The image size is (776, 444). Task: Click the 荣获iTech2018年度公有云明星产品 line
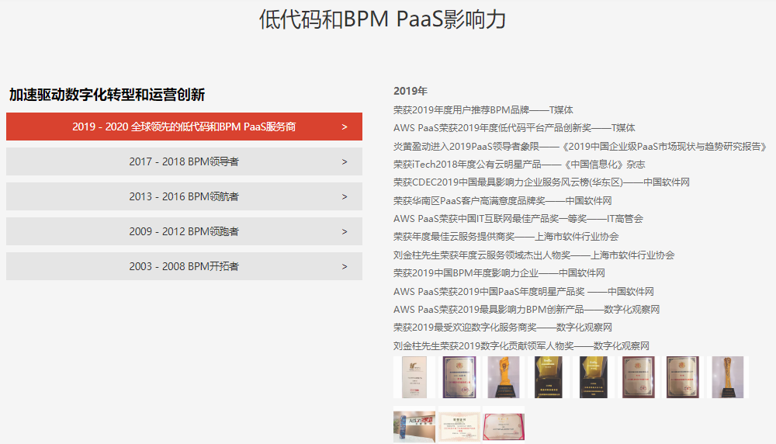point(519,165)
